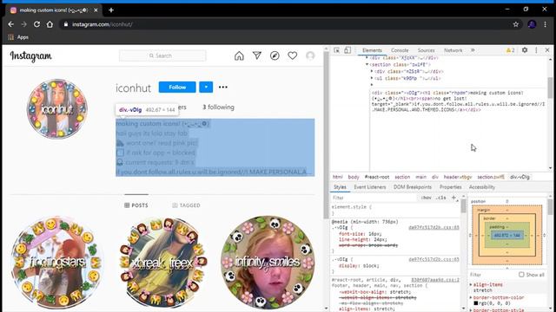This screenshot has height=312, width=556.
Task: Open DevTools settings gear
Action: (525, 50)
